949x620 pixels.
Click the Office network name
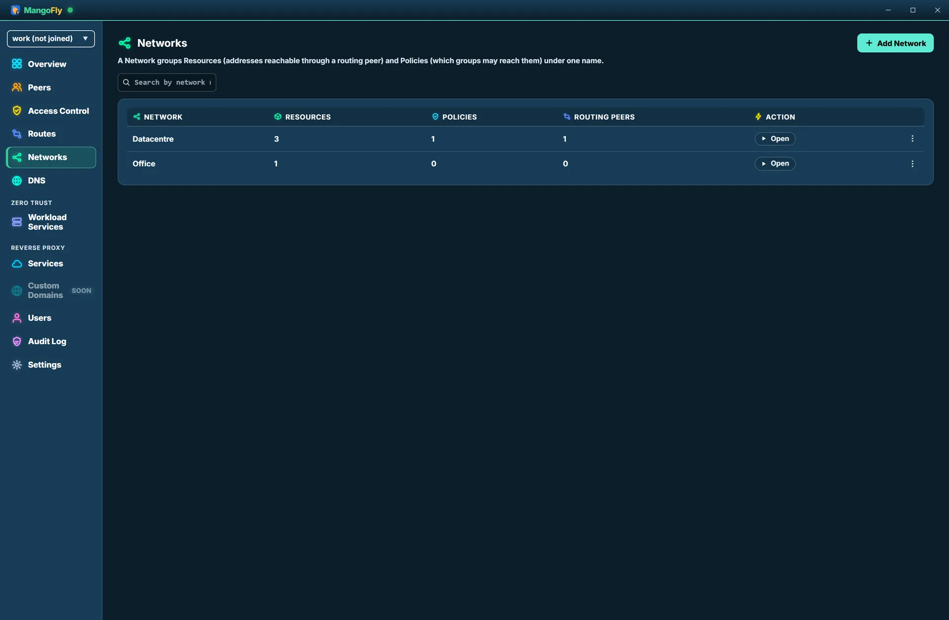click(x=144, y=164)
